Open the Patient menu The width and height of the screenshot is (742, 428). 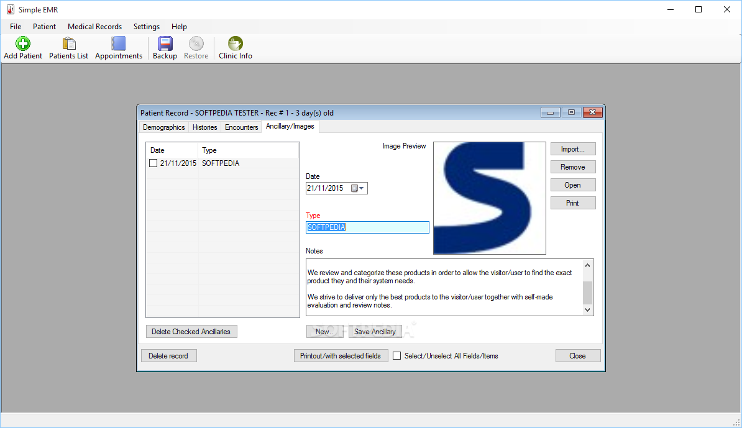(x=45, y=27)
